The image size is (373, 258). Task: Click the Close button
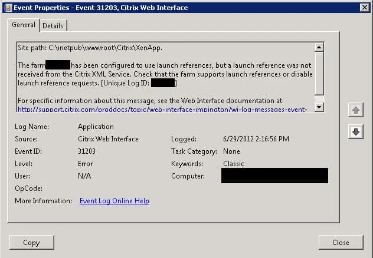coord(341,242)
